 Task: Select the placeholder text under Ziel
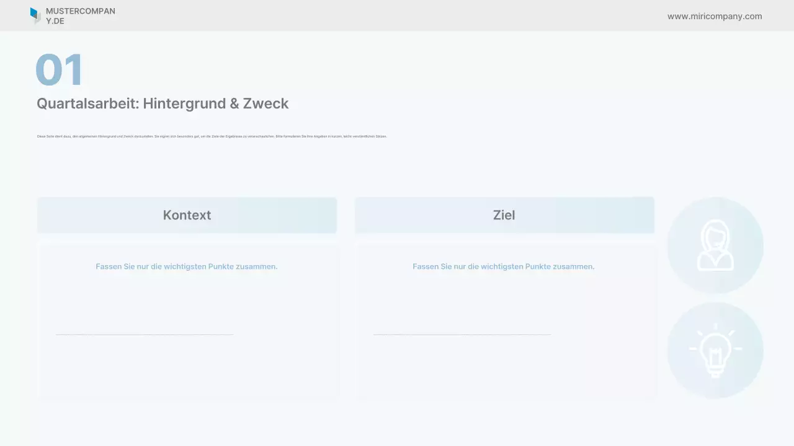503,266
